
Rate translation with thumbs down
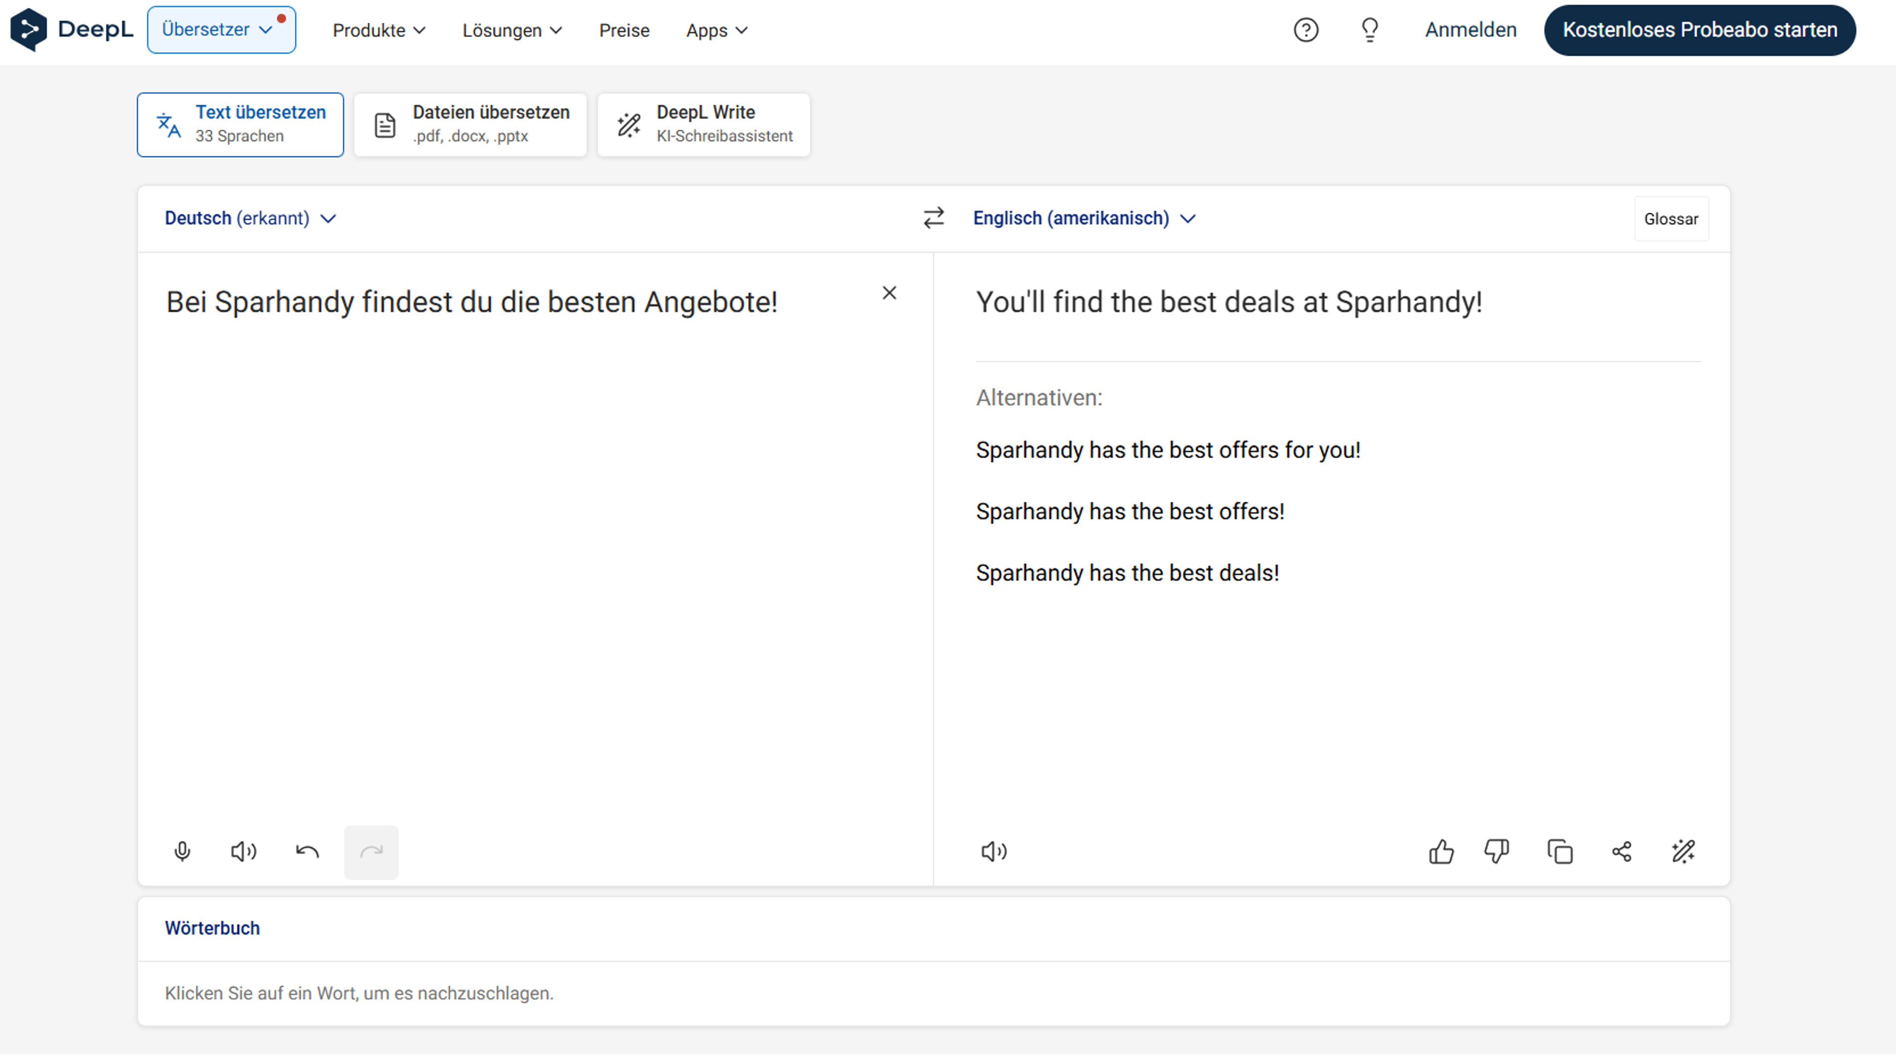point(1497,852)
